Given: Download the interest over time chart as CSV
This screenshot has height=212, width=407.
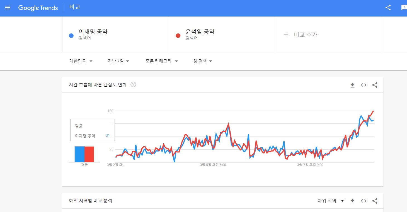Looking at the screenshot, I should click(x=352, y=85).
